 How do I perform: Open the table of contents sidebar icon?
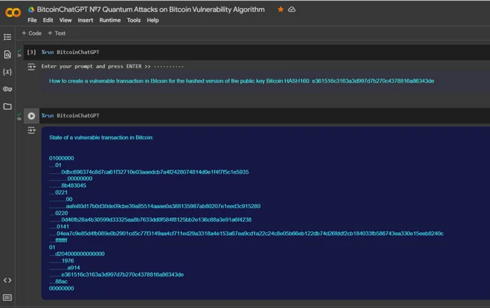(8, 37)
